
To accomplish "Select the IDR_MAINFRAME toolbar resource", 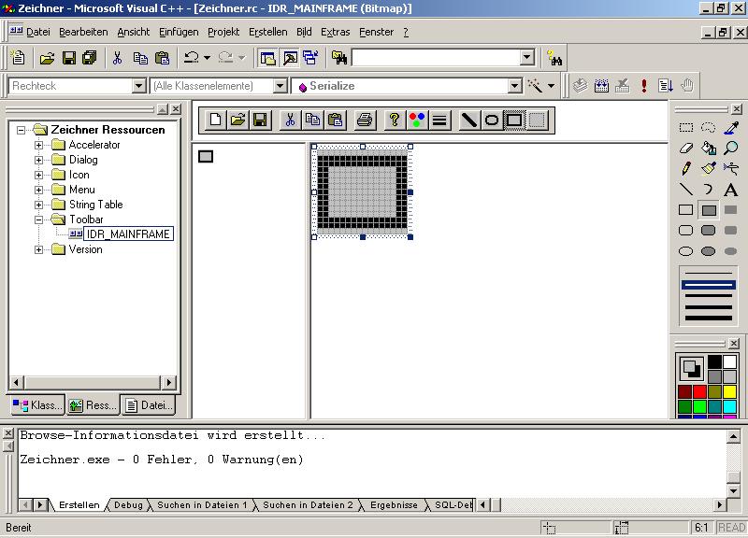I will pos(128,234).
